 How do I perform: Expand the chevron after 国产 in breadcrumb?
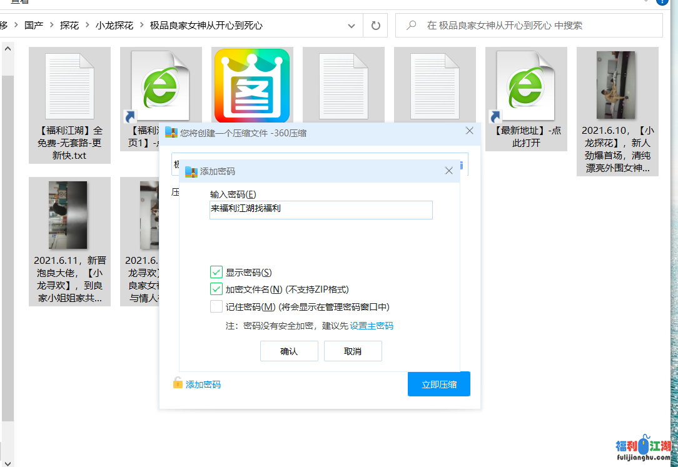click(x=51, y=26)
